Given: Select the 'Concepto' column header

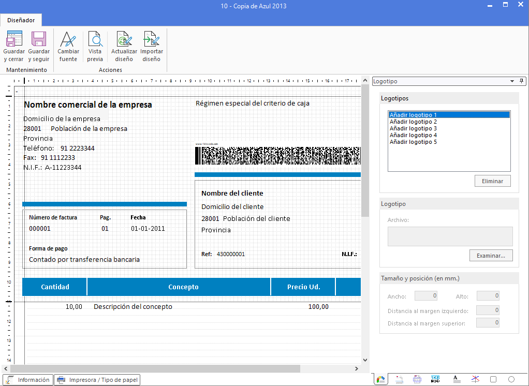Looking at the screenshot, I should pyautogui.click(x=179, y=287).
